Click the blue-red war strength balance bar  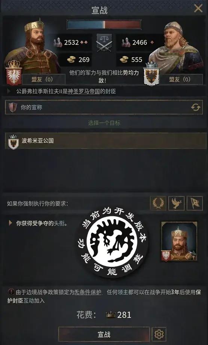click(x=104, y=25)
